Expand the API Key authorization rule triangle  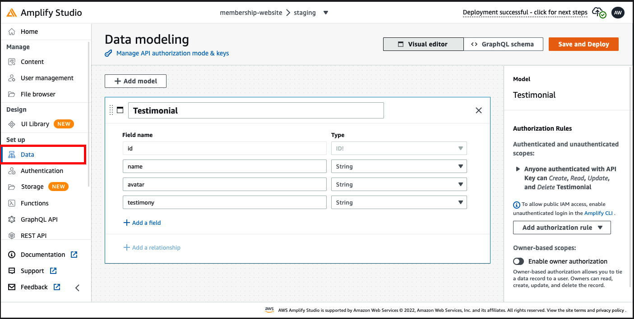pyautogui.click(x=518, y=169)
